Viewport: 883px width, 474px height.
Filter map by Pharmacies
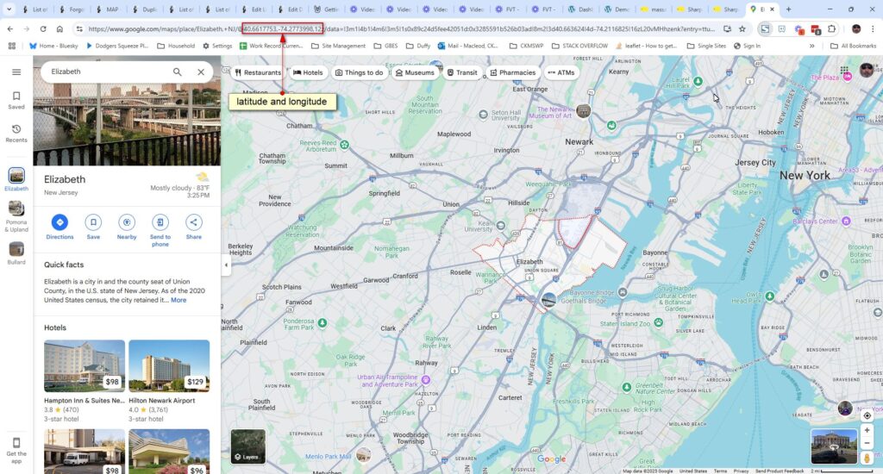coord(513,72)
